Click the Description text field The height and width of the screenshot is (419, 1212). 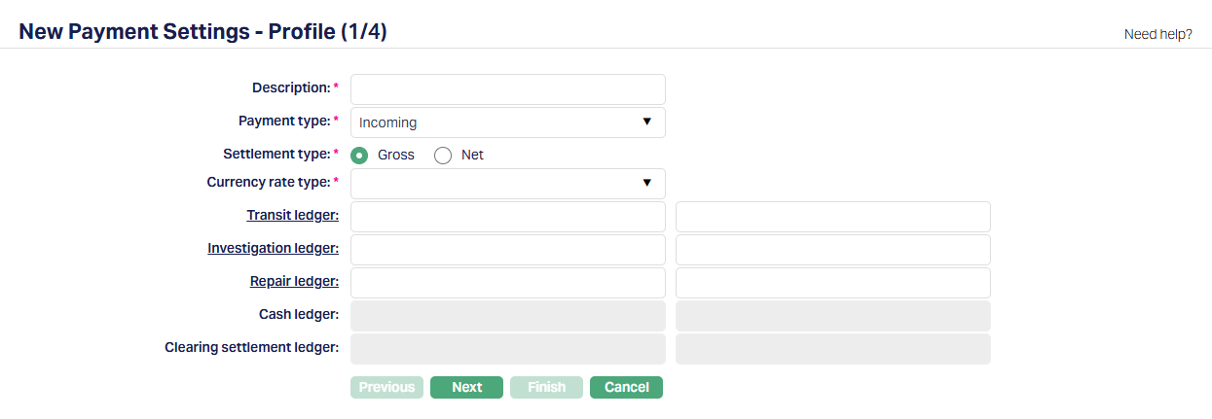507,89
